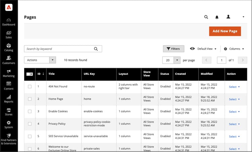Image resolution: width=252 pixels, height=152 pixels.
Task: Open the Default View dropdown
Action: (203, 49)
